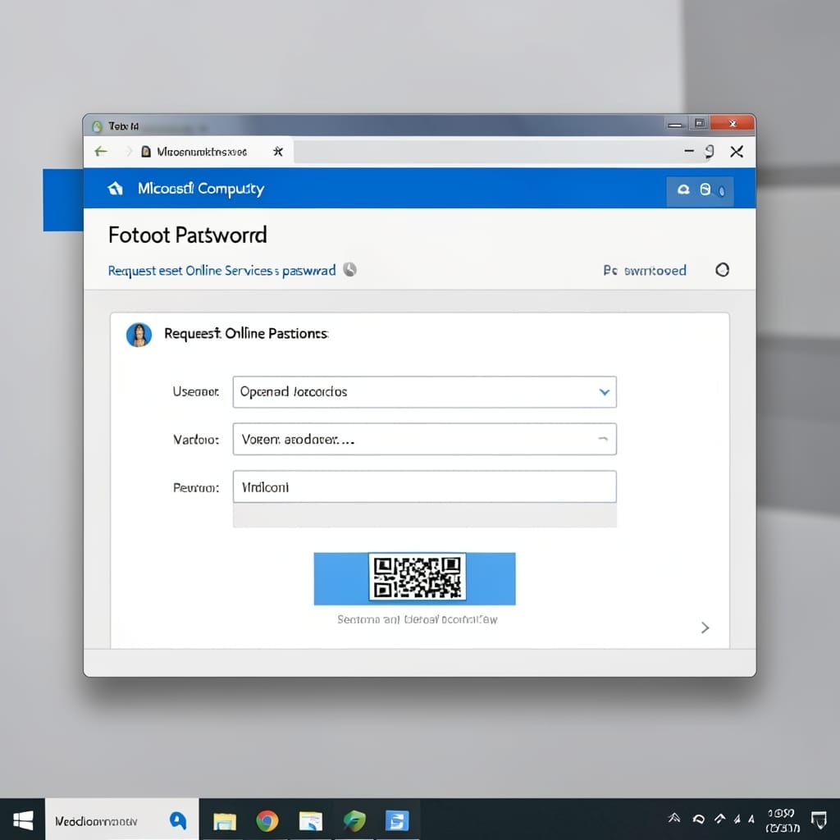The width and height of the screenshot is (840, 840).
Task: Click the home icon in blue header
Action: tap(115, 189)
